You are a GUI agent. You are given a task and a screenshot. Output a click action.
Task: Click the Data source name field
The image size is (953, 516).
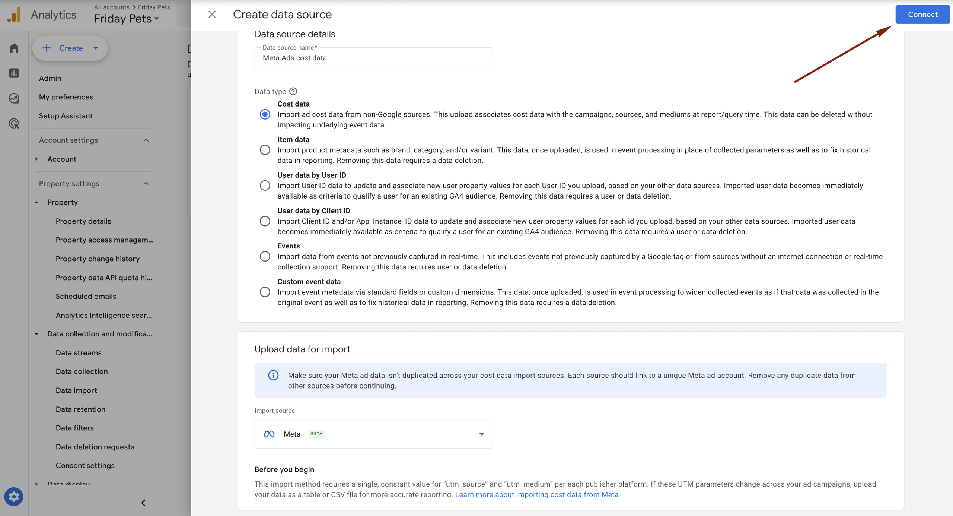click(373, 58)
